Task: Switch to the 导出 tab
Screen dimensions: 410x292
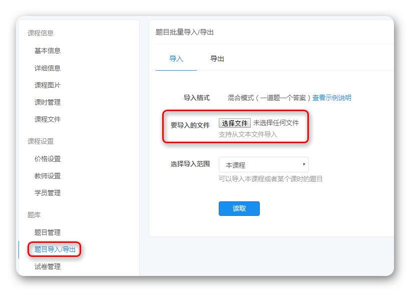Action: [x=217, y=59]
